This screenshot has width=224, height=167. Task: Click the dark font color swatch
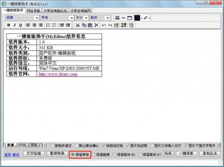(137, 18)
